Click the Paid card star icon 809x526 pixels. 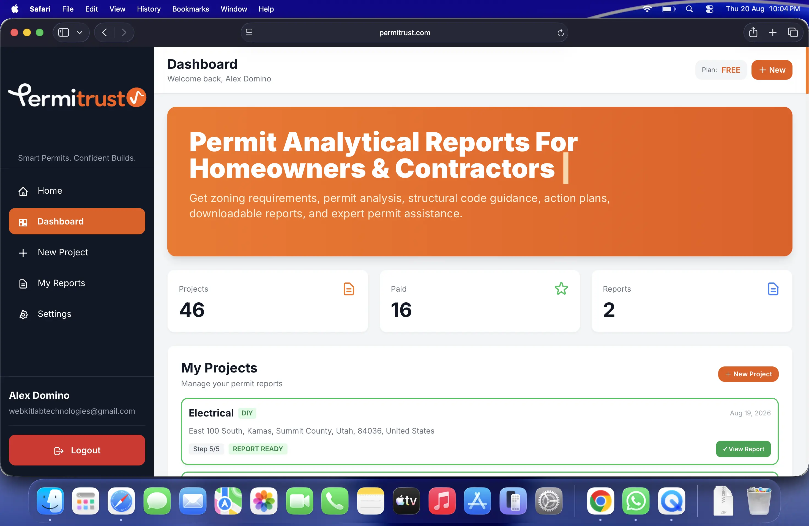click(x=561, y=289)
